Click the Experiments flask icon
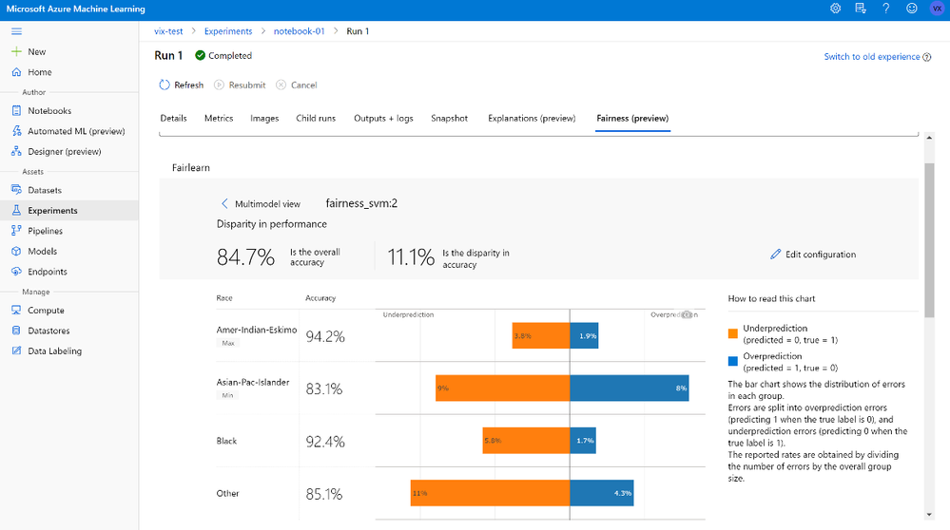 pyautogui.click(x=16, y=210)
